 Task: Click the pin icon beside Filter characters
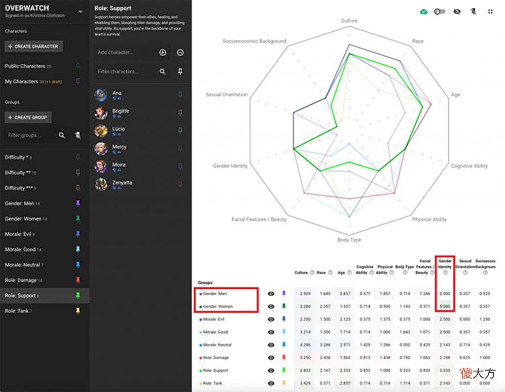coord(180,71)
